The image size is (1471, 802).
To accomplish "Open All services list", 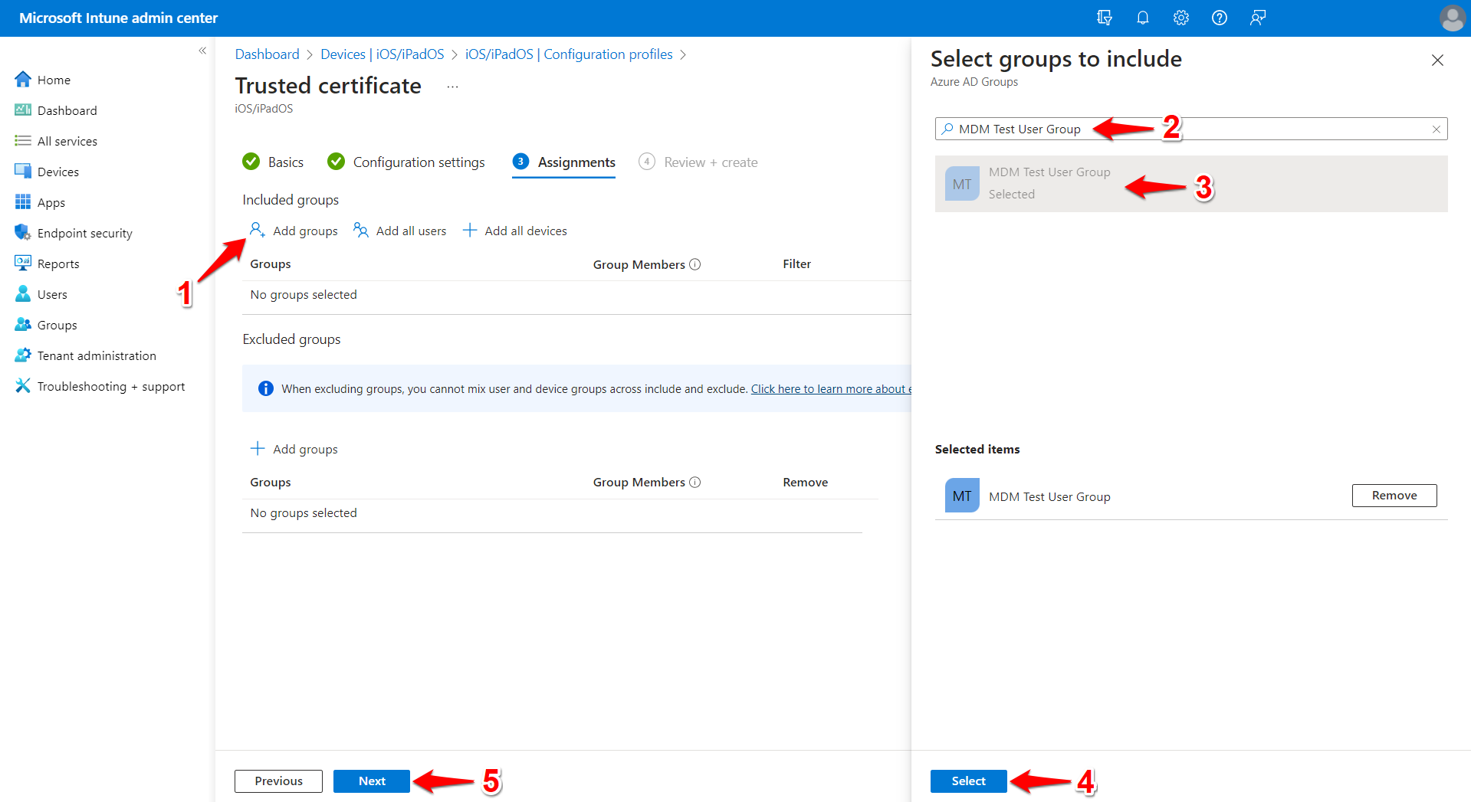I will coord(56,141).
